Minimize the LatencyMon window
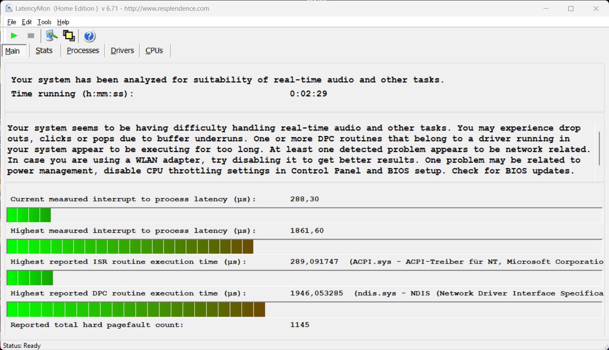The image size is (609, 350). tap(546, 9)
